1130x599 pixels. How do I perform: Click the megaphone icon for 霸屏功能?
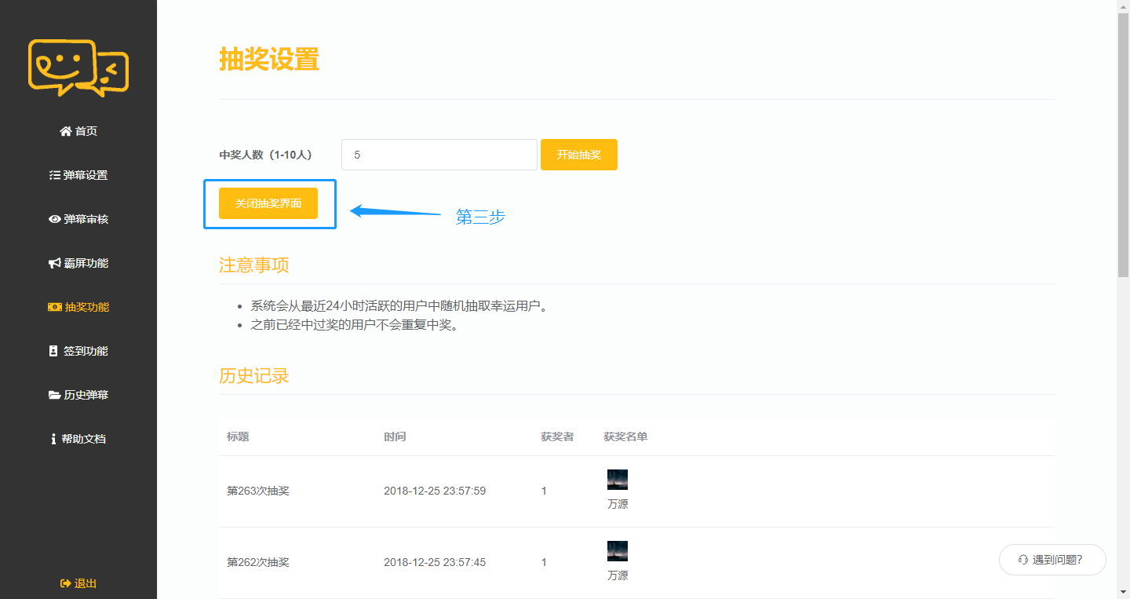(55, 263)
